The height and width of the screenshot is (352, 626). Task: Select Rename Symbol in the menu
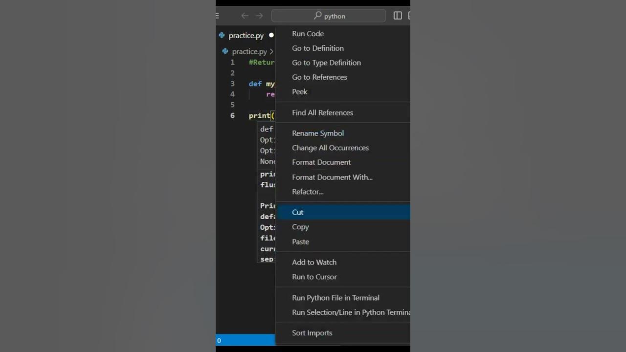(x=318, y=133)
